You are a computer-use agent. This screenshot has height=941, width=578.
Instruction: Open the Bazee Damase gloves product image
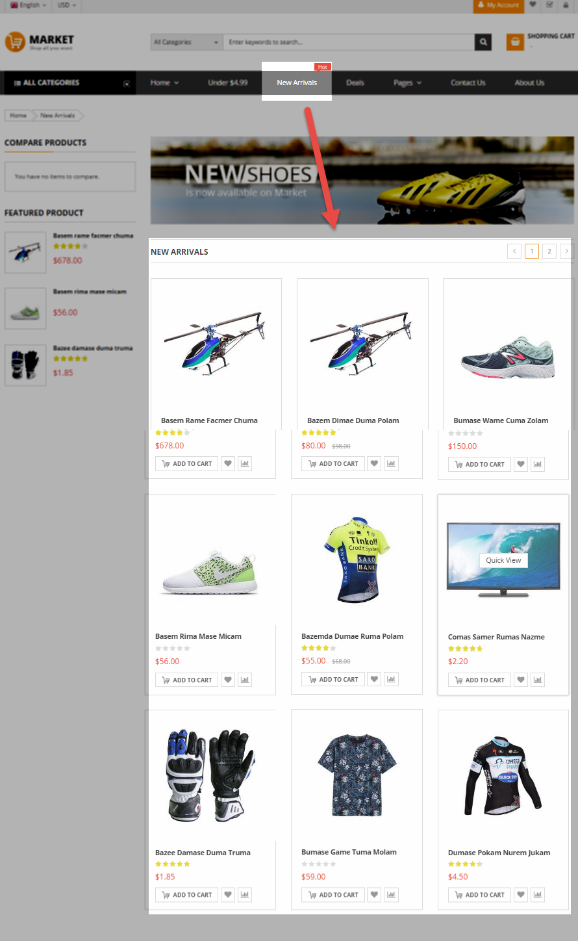(x=212, y=775)
